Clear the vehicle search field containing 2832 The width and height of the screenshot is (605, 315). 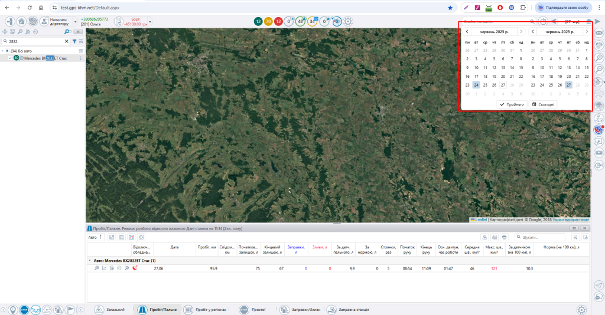66,41
